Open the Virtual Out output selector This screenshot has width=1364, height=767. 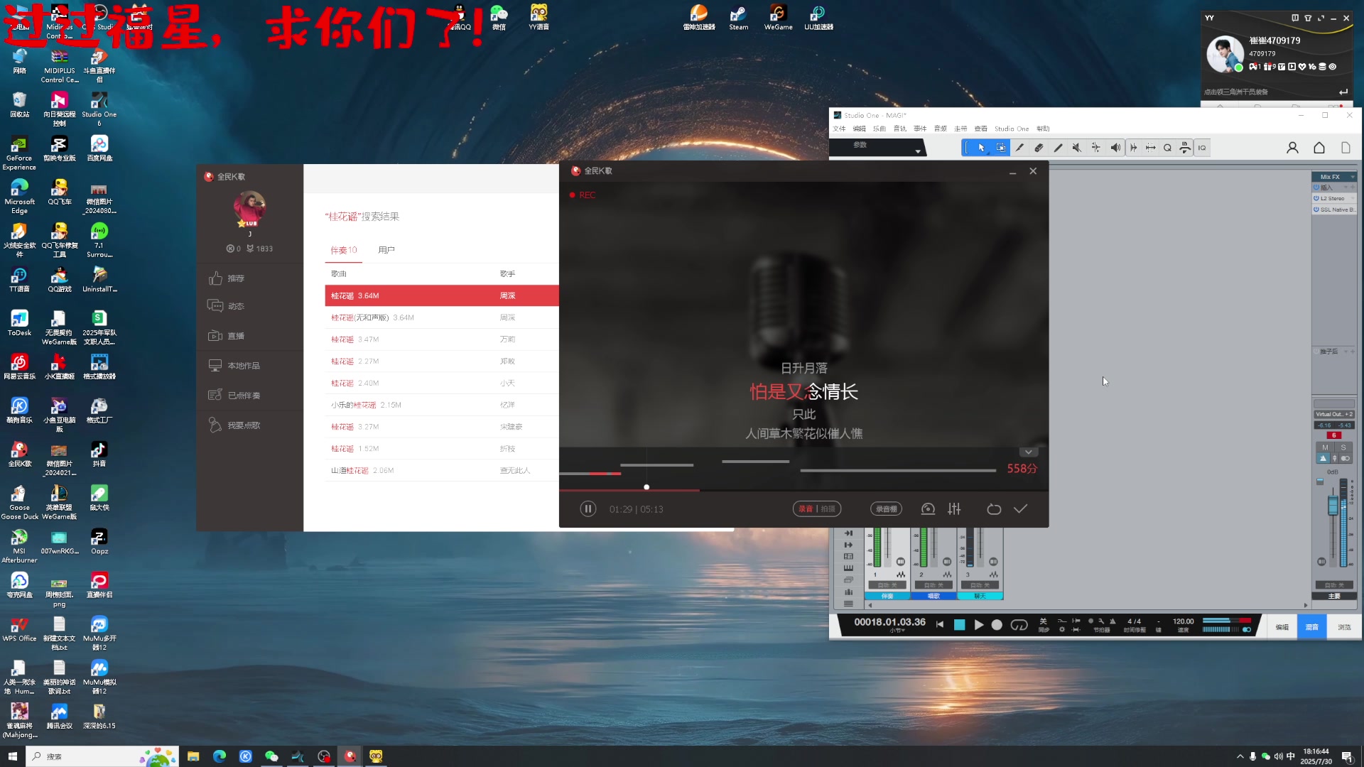click(1333, 414)
